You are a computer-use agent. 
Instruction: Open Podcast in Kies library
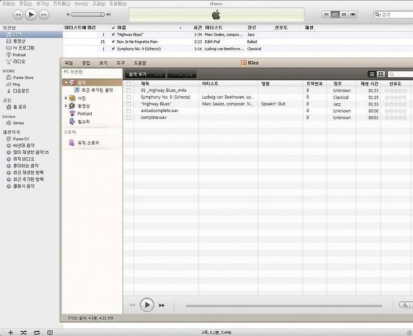[x=81, y=114]
